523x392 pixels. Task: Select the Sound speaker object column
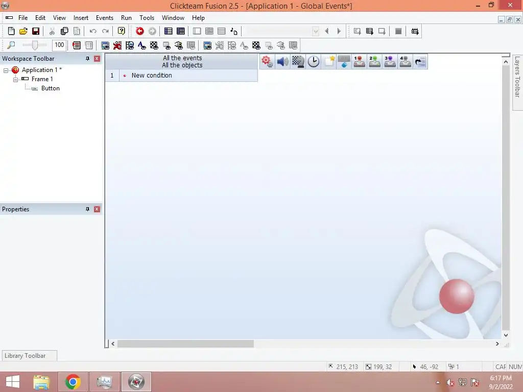tap(282, 62)
